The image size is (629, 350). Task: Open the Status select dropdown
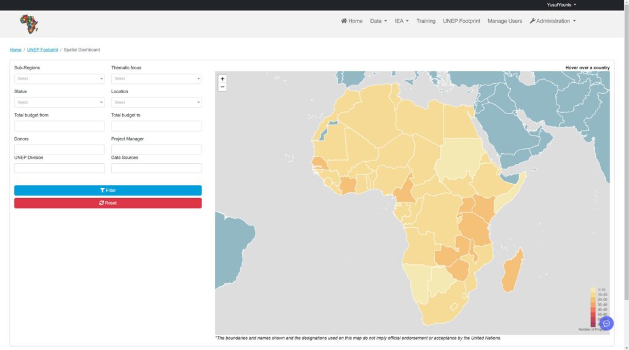60,102
